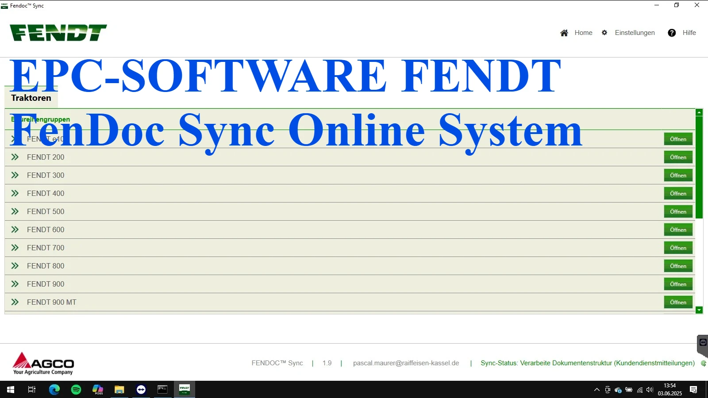
Task: Expand the FENDT 600 series row
Action: [x=15, y=230]
